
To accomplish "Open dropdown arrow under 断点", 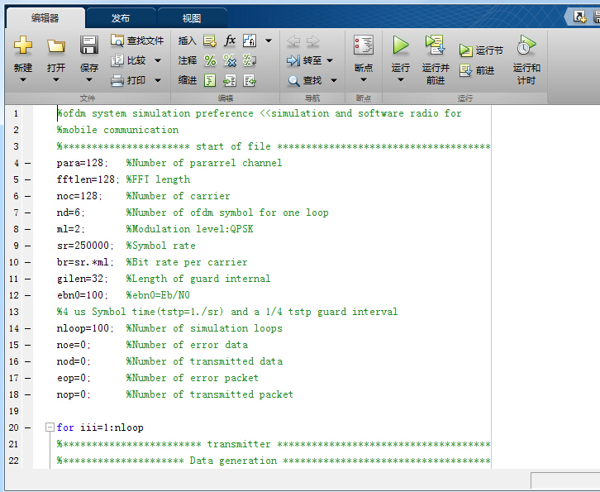I will pyautogui.click(x=364, y=79).
